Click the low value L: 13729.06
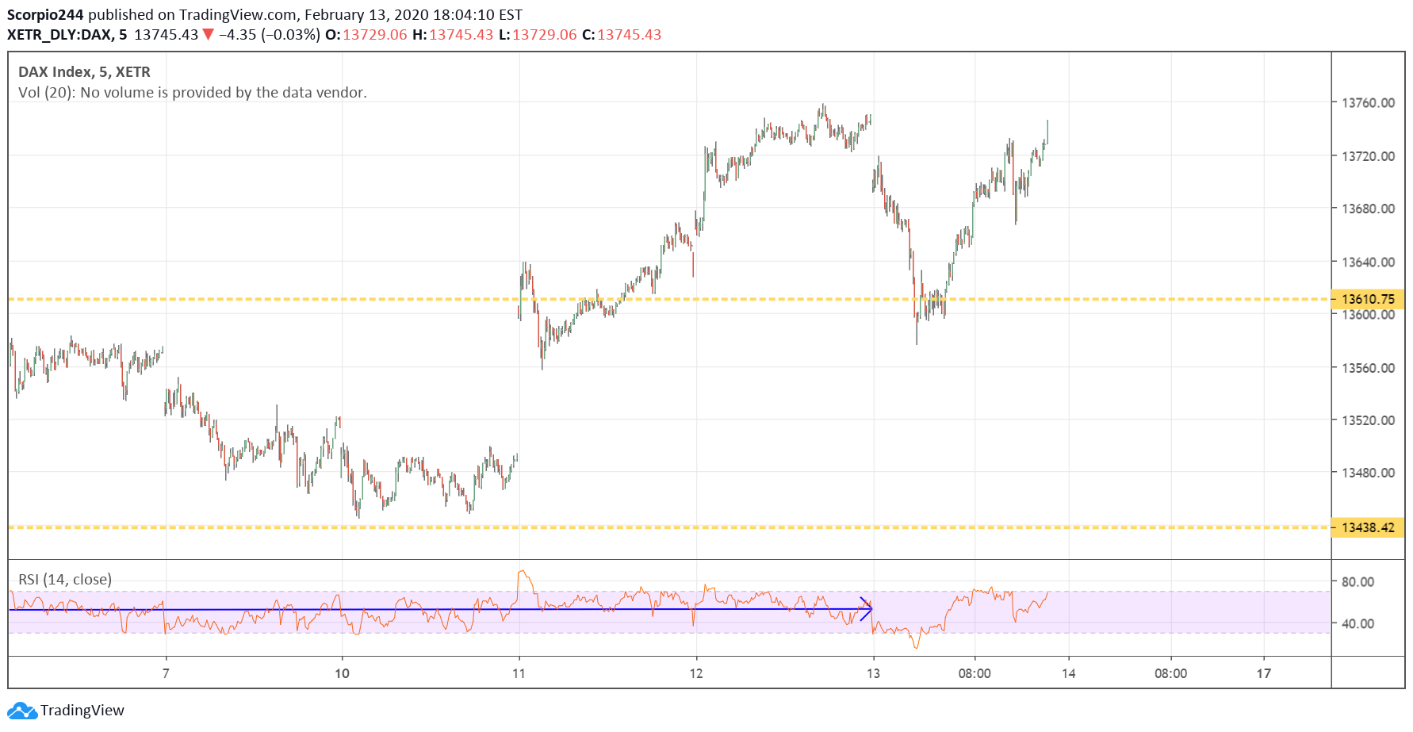Screen dimensions: 1413x732 [x=538, y=35]
